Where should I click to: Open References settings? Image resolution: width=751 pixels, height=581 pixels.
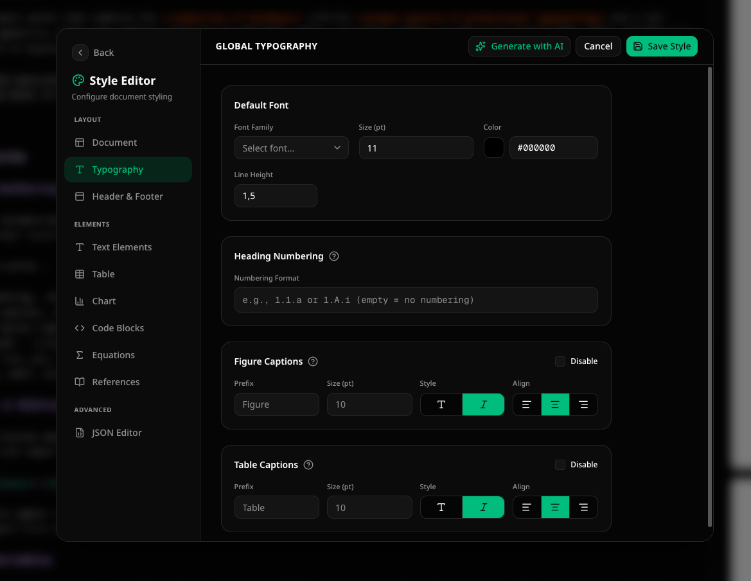128,382
